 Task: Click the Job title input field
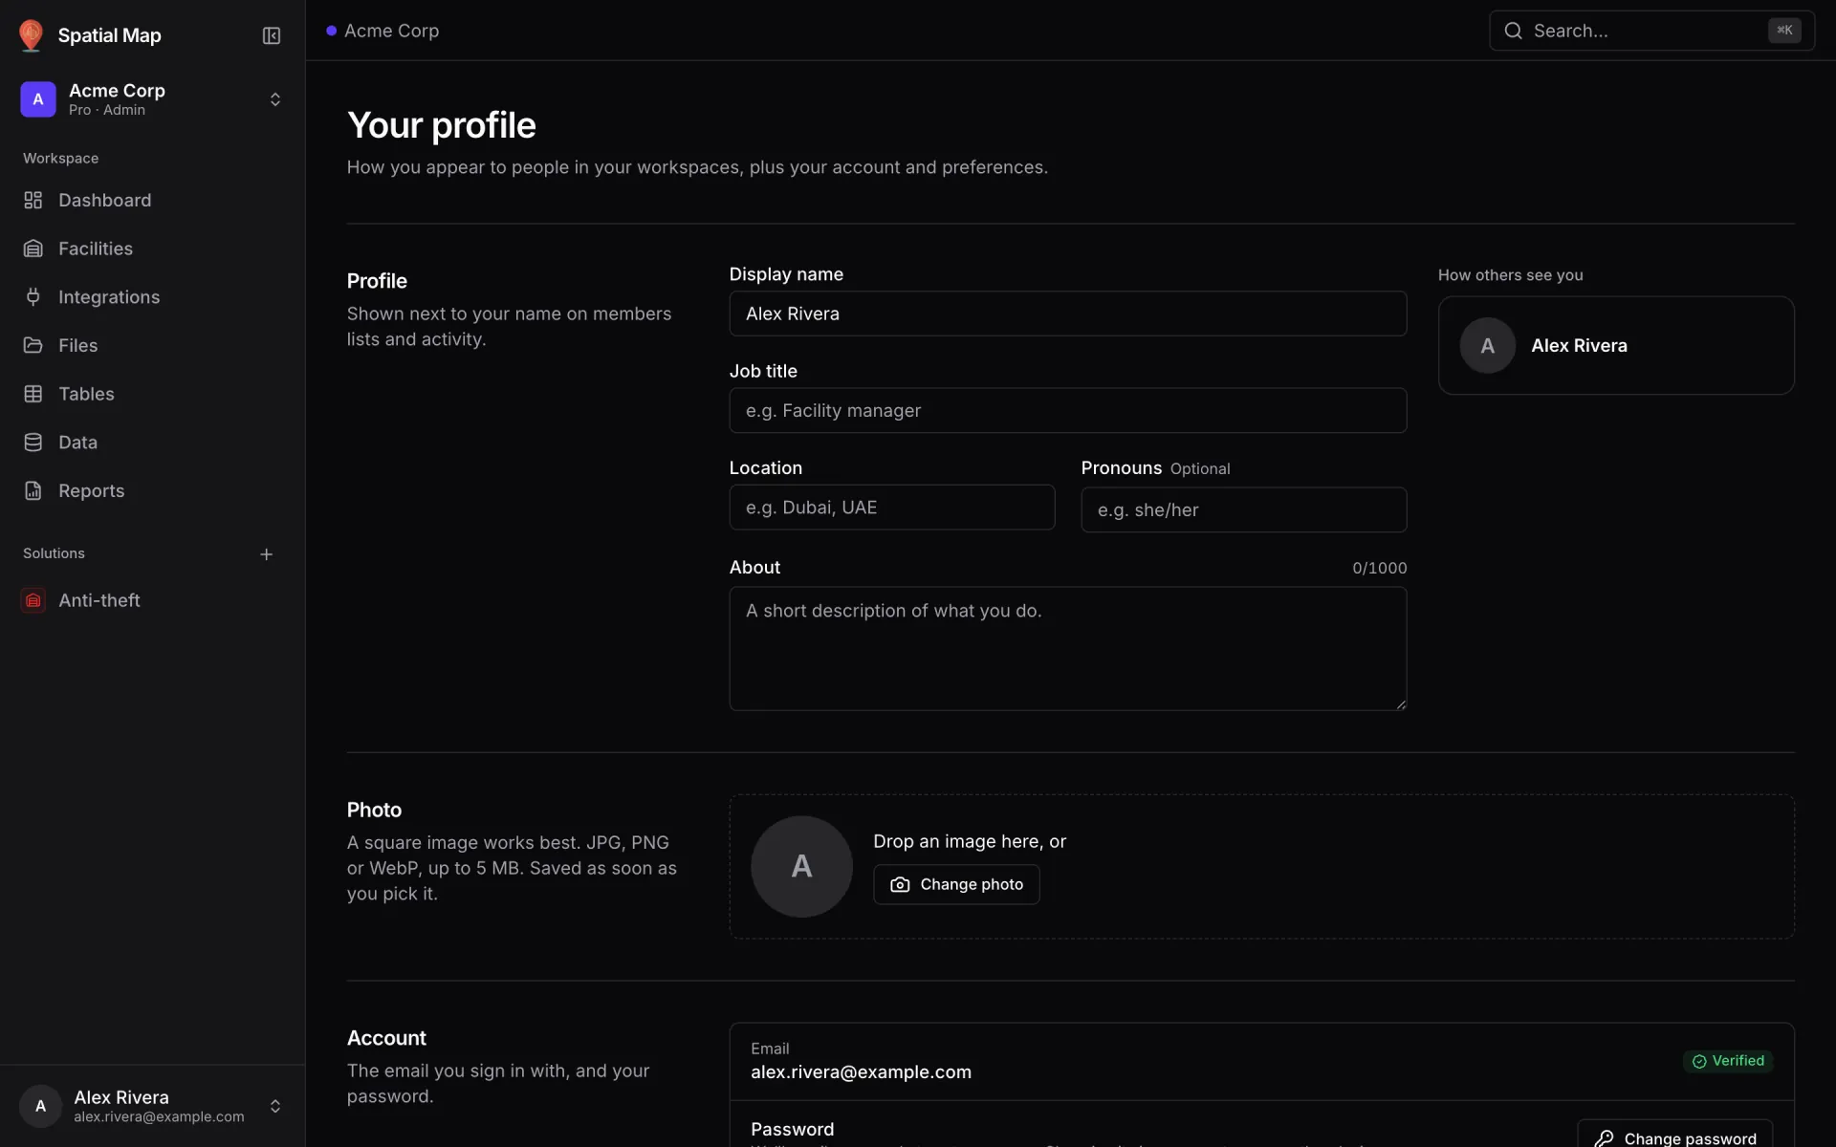click(x=1067, y=410)
